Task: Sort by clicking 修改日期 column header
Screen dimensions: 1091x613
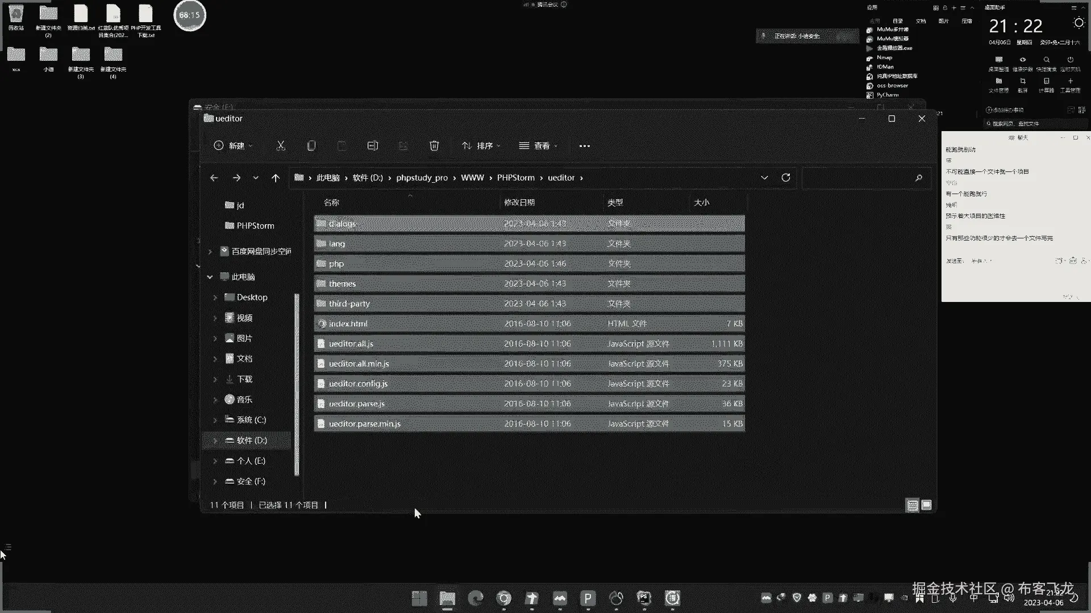Action: [519, 203]
